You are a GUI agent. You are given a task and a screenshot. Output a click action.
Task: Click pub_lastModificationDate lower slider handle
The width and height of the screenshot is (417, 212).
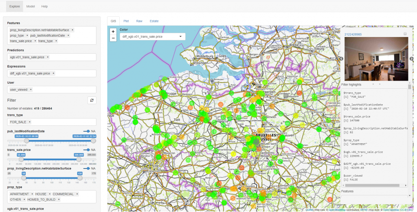(26, 141)
